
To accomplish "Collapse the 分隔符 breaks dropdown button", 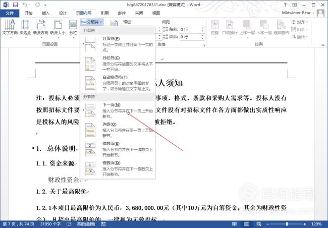I will (92, 22).
